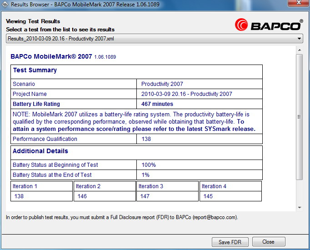This screenshot has height=250, width=310.
Task: Click the report@bapco.com email text
Action: pos(215,217)
